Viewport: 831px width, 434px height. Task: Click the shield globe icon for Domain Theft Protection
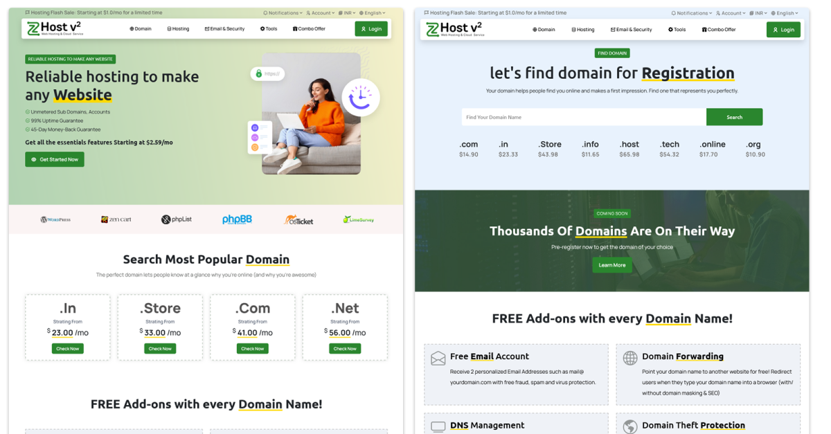click(630, 426)
